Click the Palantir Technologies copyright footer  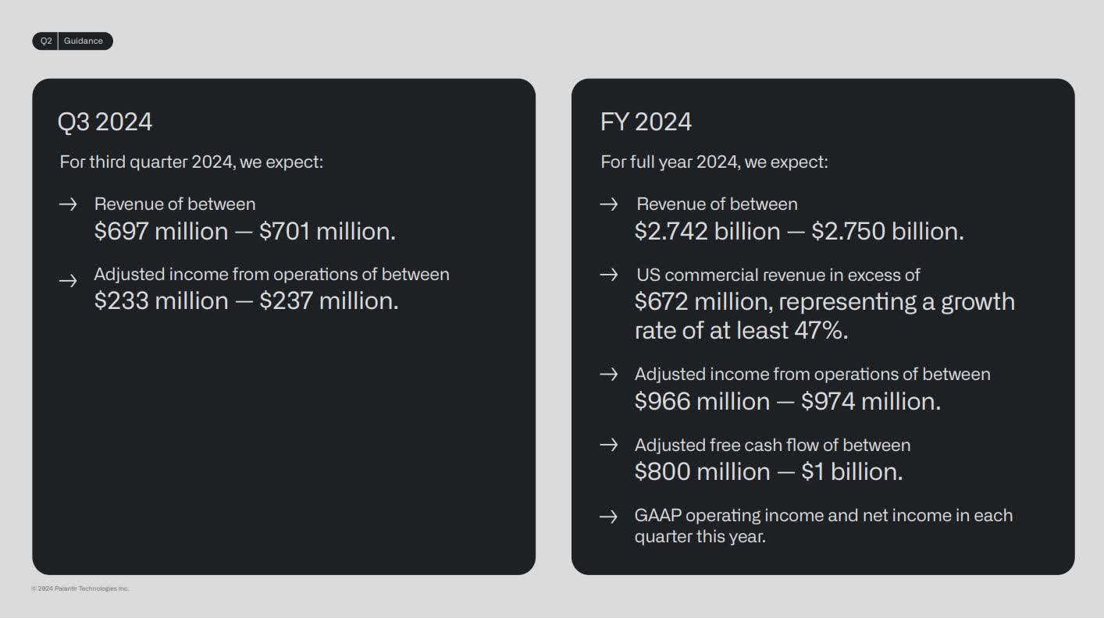tap(80, 588)
